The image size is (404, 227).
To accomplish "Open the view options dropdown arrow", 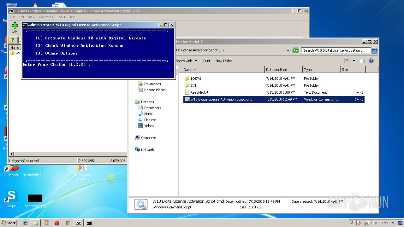I will tap(354, 61).
